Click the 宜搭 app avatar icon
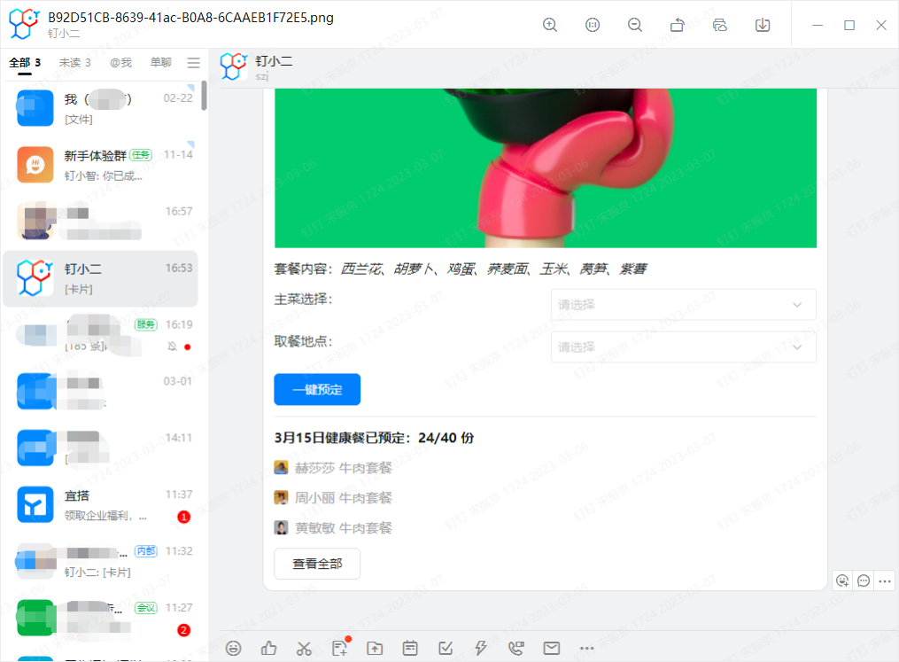 pos(35,505)
